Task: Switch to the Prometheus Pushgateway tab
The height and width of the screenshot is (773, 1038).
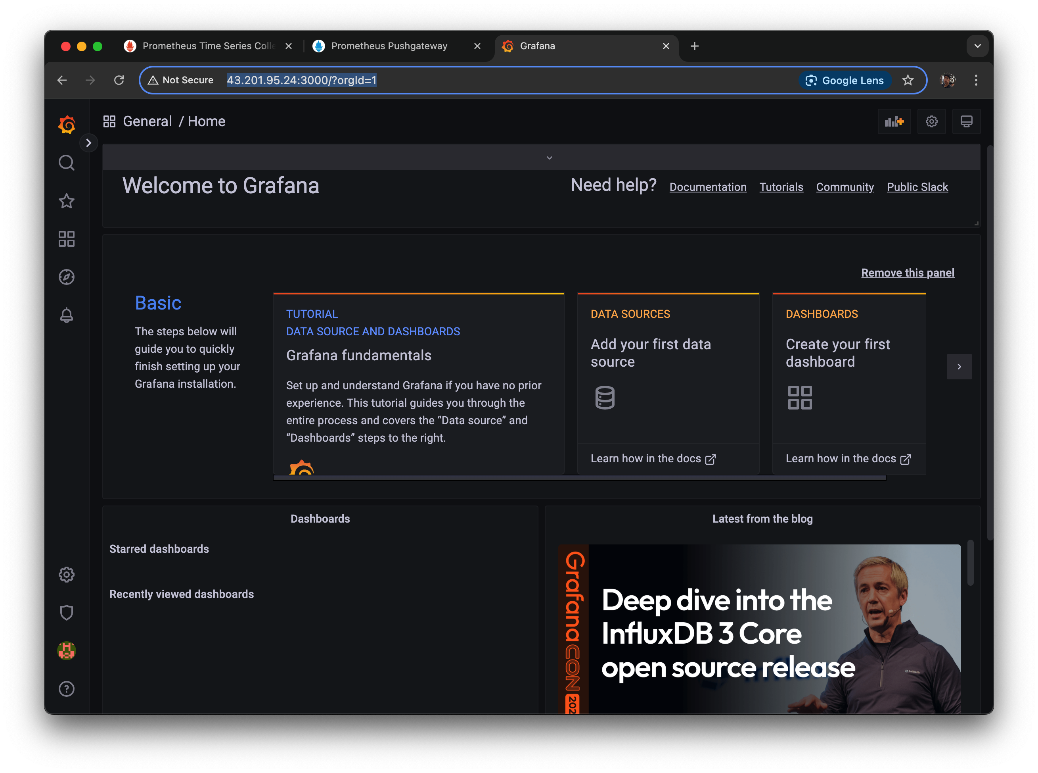Action: [389, 46]
